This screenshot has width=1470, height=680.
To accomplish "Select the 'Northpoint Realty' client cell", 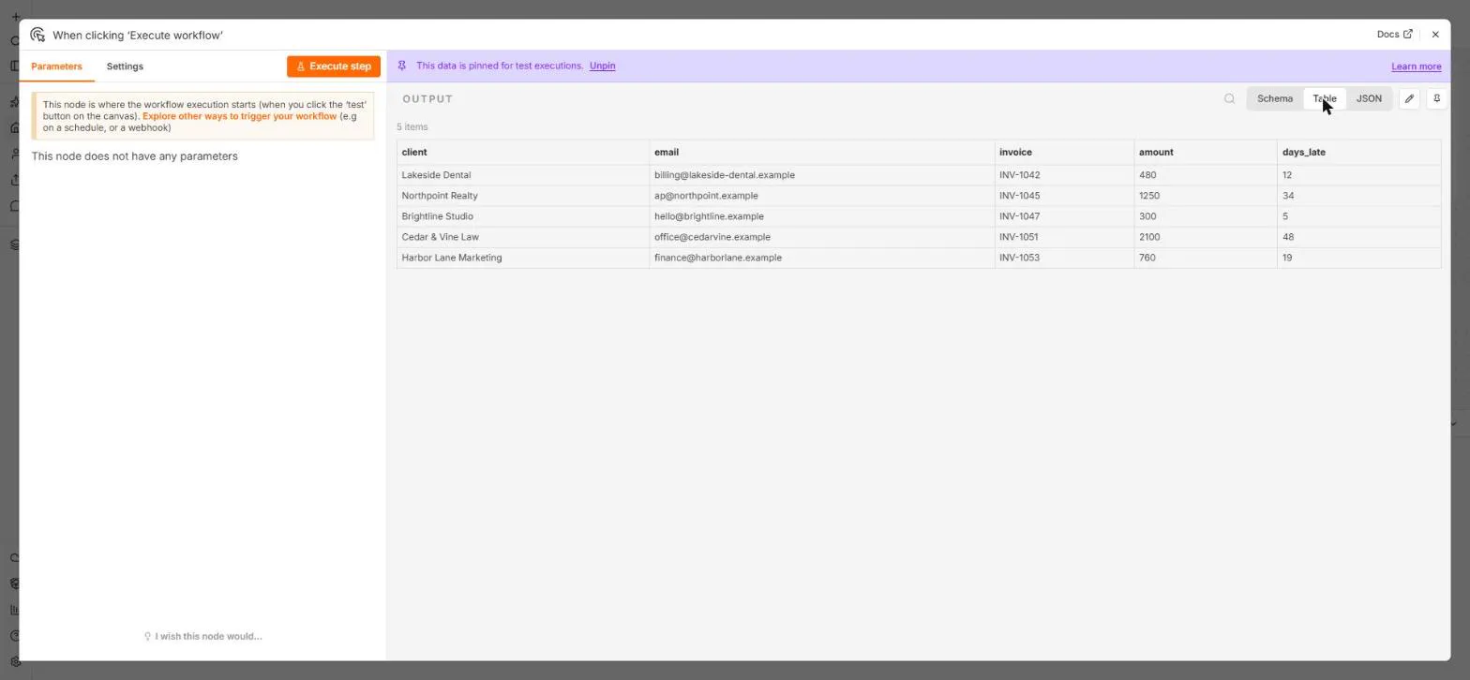I will [522, 196].
